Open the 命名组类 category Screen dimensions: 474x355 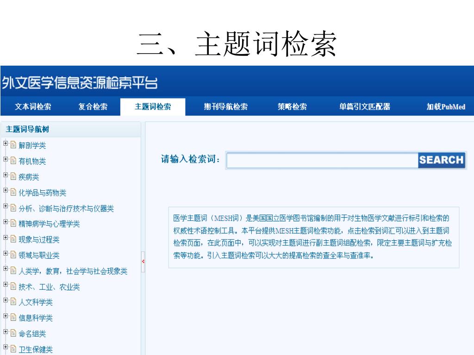coord(32,334)
